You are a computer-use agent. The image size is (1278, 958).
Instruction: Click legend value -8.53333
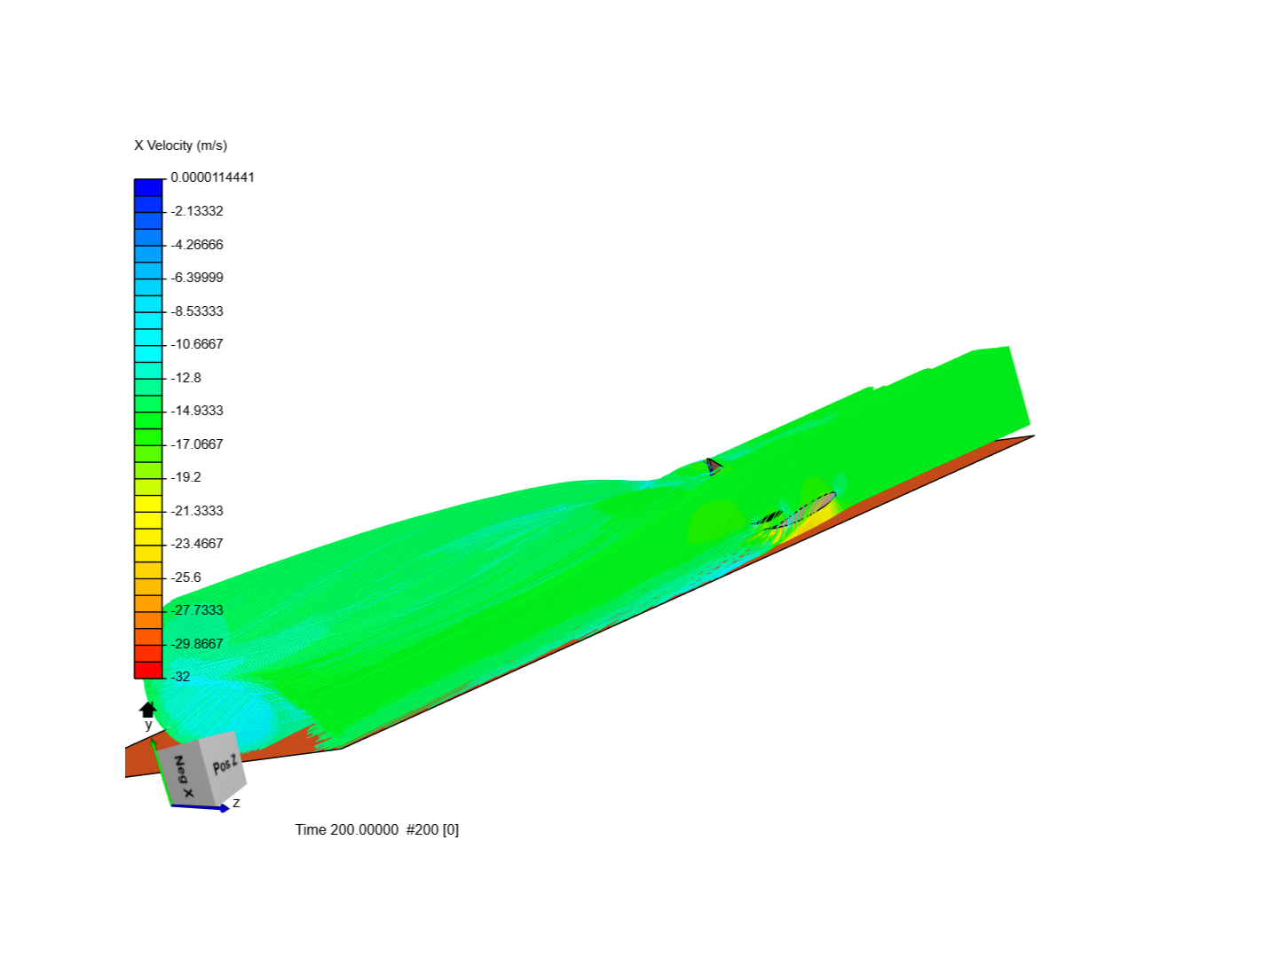pos(197,311)
